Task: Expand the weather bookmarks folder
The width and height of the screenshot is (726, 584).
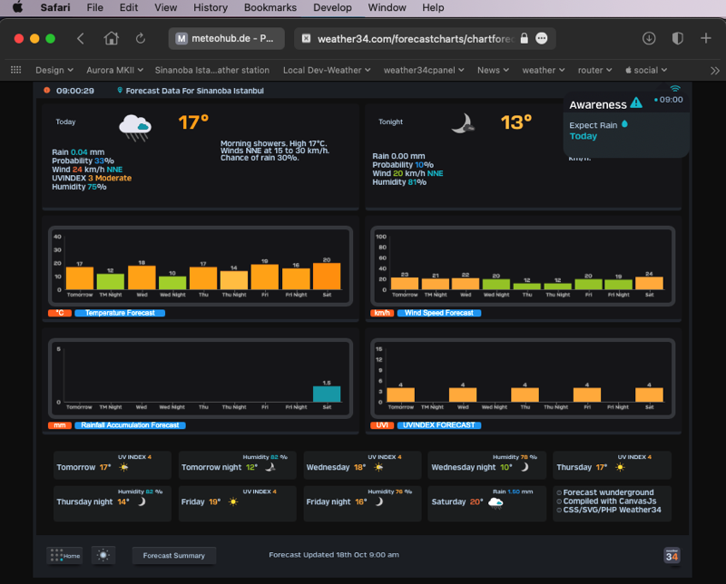Action: tap(543, 71)
